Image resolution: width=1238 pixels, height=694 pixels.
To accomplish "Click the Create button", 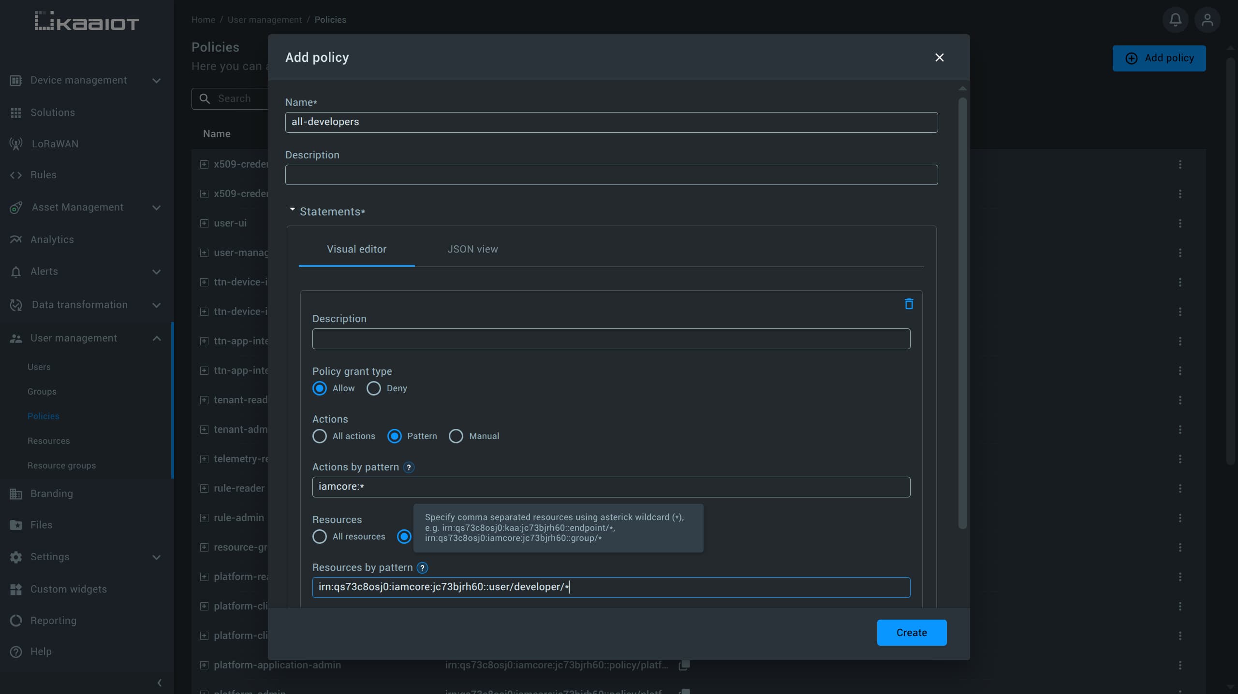I will [x=912, y=633].
